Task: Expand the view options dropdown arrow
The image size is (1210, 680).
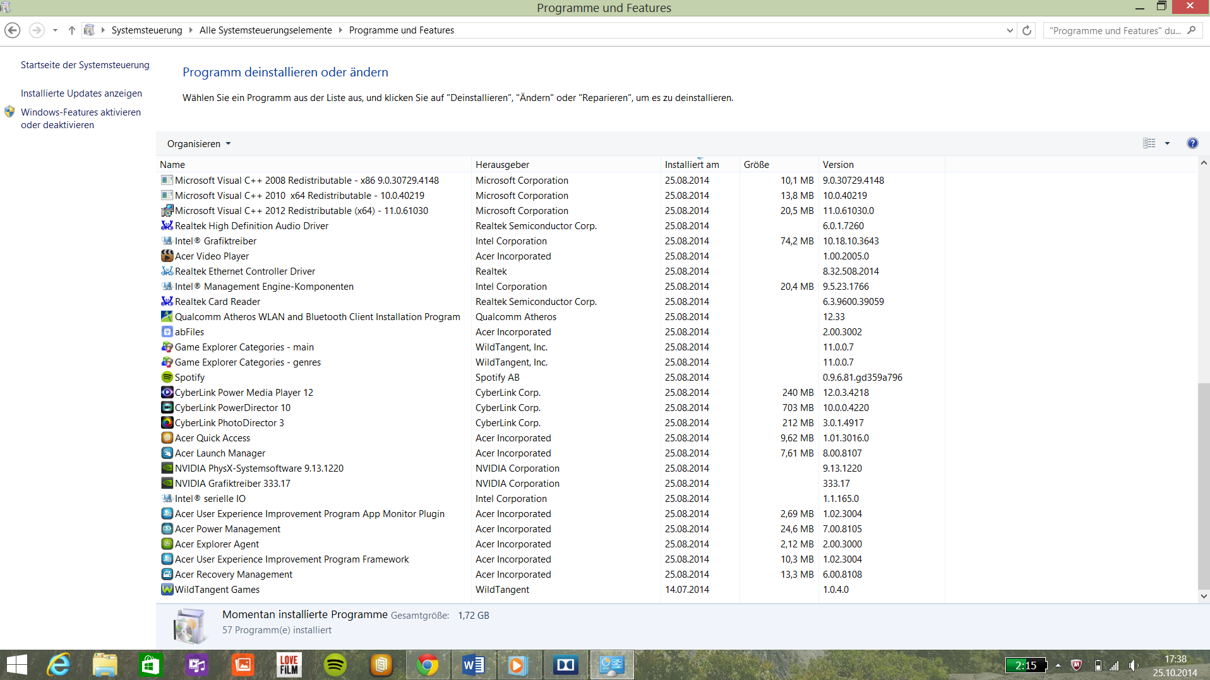Action: 1167,143
